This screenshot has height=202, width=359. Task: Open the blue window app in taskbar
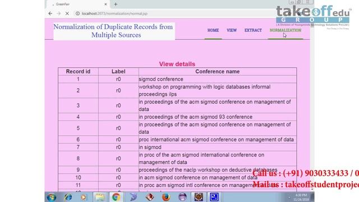click(214, 197)
